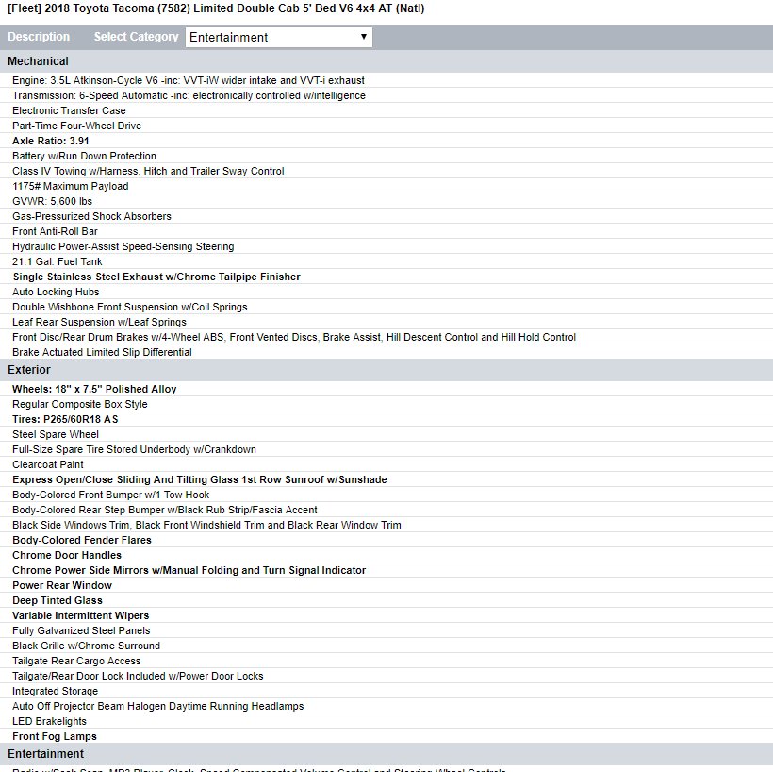The width and height of the screenshot is (773, 772).
Task: Select 'GVWR: 5,600 lbs' row
Action: [x=386, y=201]
